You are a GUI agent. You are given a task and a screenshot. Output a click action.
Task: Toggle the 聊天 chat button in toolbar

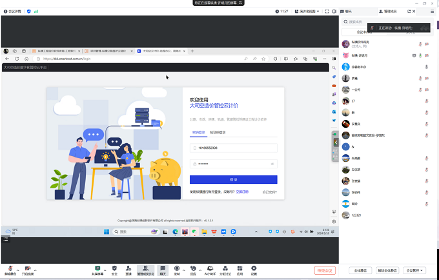tap(163, 268)
